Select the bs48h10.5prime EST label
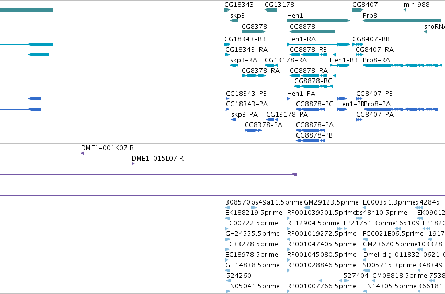 [381, 213]
